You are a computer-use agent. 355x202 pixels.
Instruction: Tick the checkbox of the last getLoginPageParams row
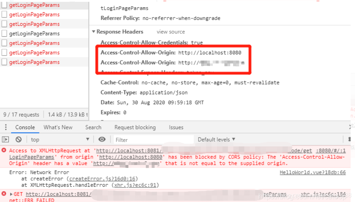pos(4,62)
